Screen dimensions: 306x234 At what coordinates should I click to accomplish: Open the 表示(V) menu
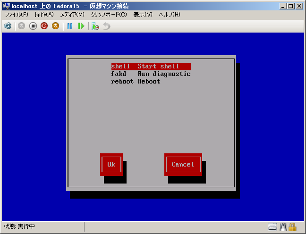point(143,15)
